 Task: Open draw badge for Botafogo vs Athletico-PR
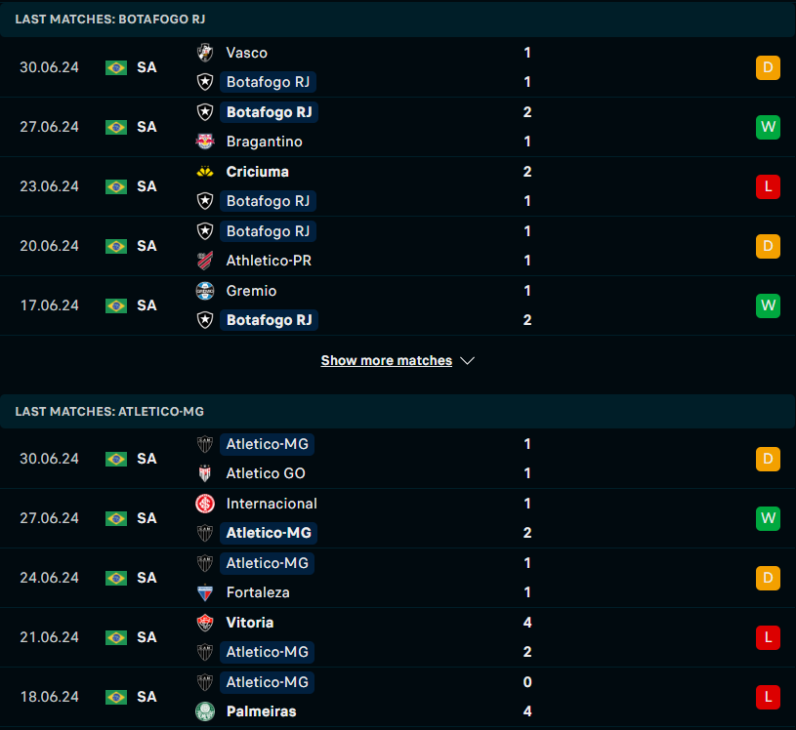click(768, 246)
